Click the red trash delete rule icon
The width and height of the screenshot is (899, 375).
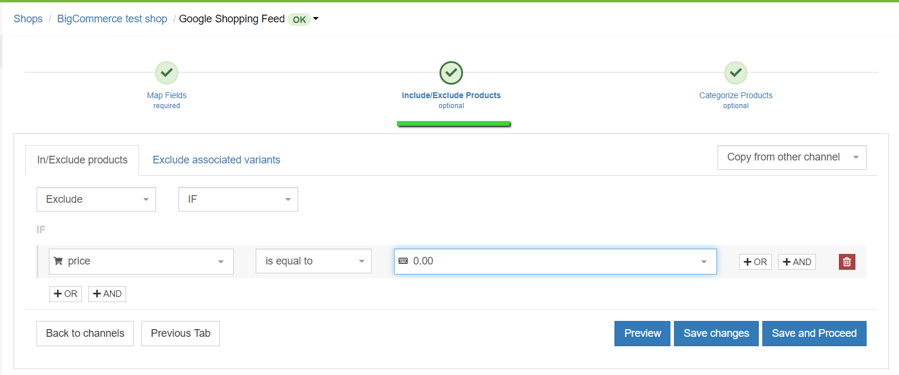pyautogui.click(x=847, y=262)
